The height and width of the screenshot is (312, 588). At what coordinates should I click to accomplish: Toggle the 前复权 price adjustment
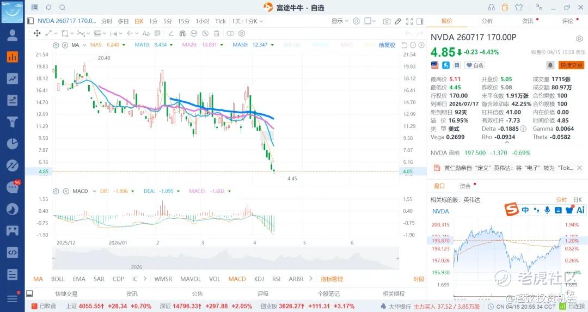point(387,45)
